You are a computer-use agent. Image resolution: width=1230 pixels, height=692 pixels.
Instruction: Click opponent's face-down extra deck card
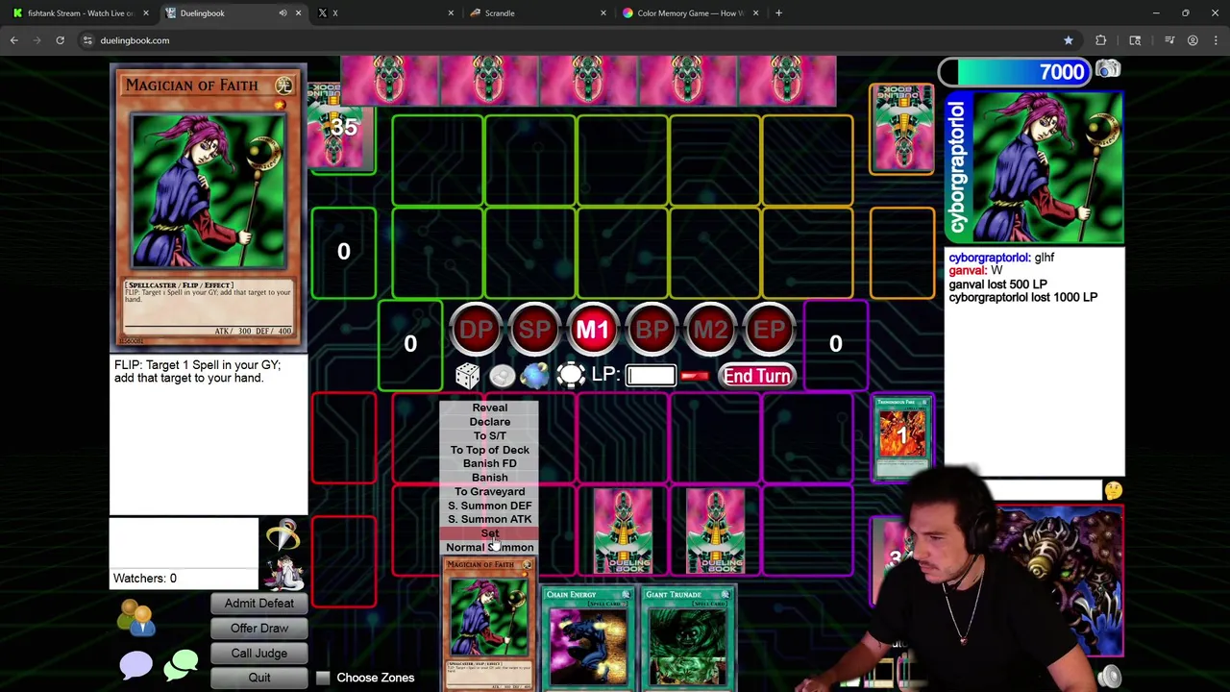pos(901,130)
